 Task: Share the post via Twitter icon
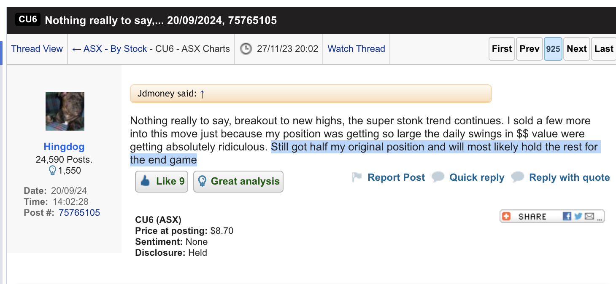578,216
